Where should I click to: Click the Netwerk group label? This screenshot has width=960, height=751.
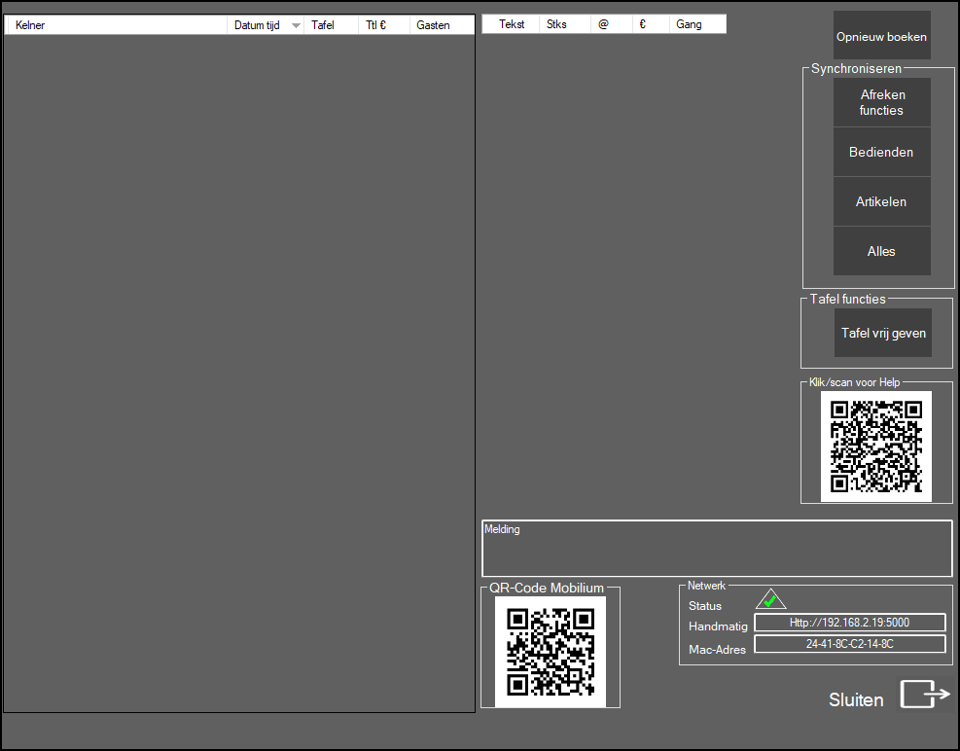point(706,586)
